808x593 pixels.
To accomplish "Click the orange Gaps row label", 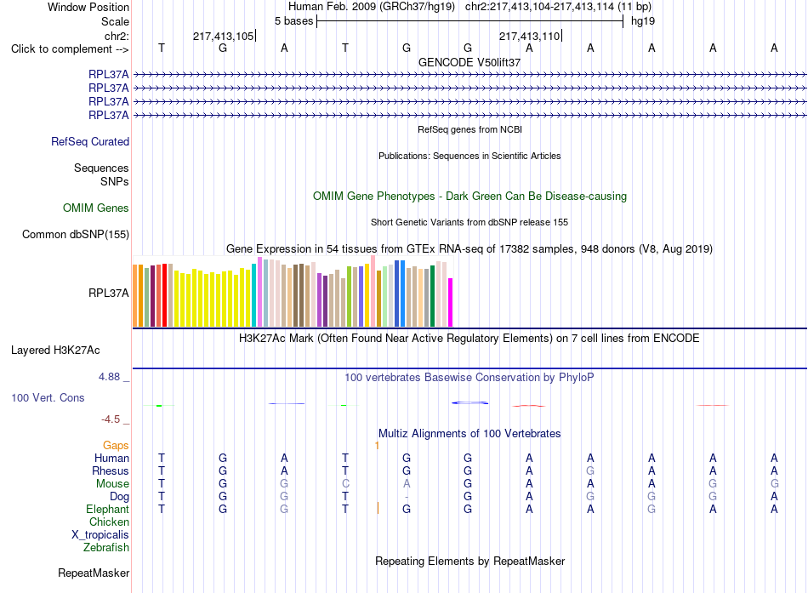I will (116, 446).
